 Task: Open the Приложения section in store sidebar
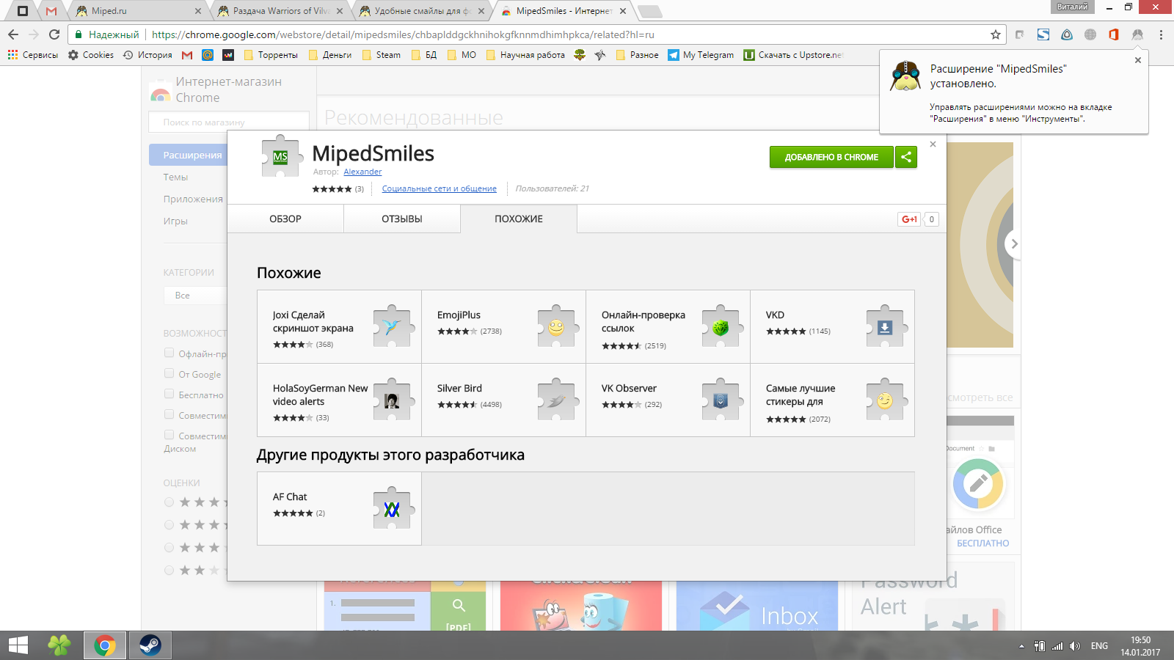[193, 199]
